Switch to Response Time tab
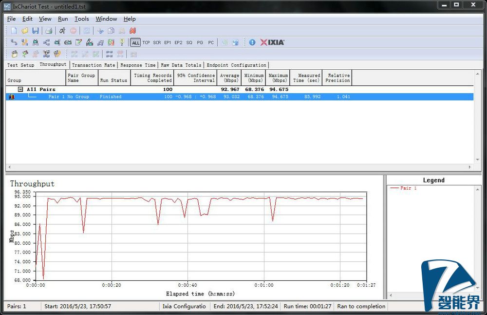This screenshot has width=487, height=315. [x=138, y=65]
